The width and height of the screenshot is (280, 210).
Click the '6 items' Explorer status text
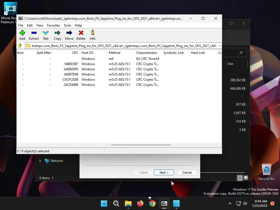[x=45, y=178]
